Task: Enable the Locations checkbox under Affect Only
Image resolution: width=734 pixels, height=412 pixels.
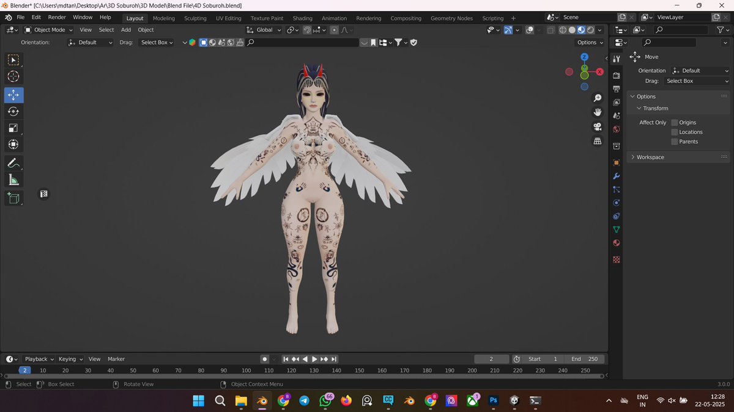Action: (x=675, y=132)
